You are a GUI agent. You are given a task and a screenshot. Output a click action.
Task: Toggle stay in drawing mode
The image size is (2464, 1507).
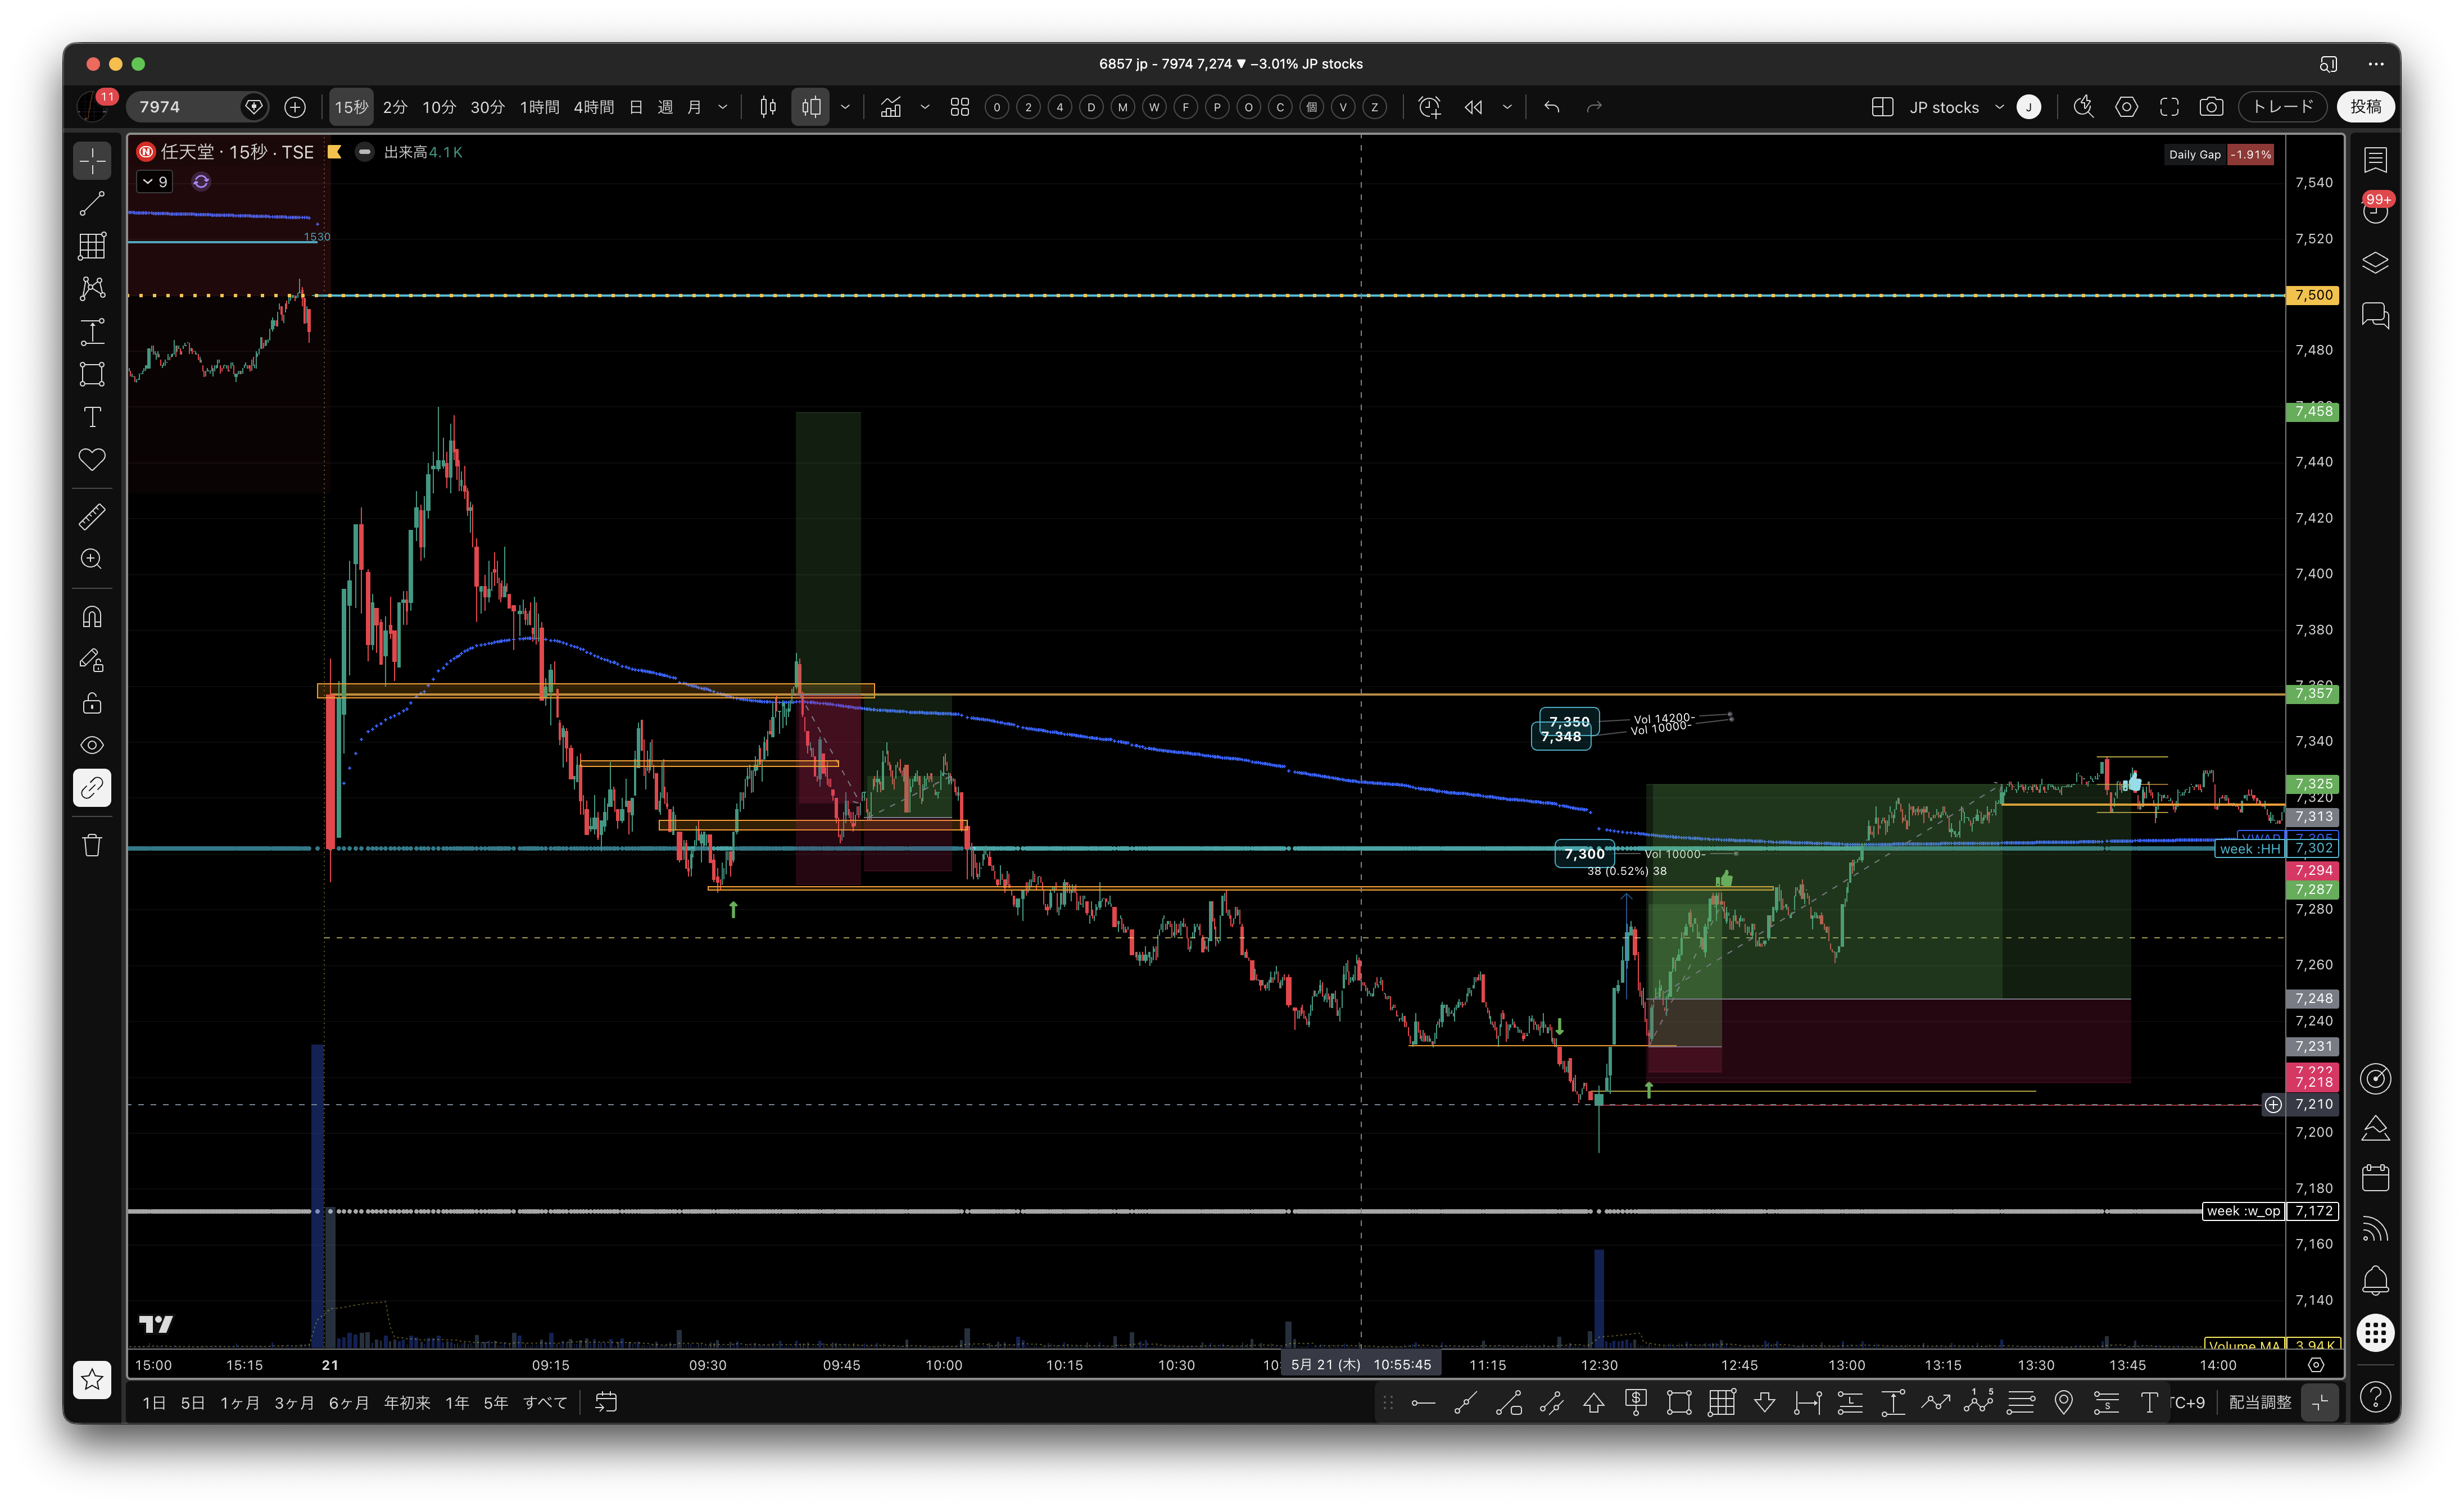click(92, 660)
